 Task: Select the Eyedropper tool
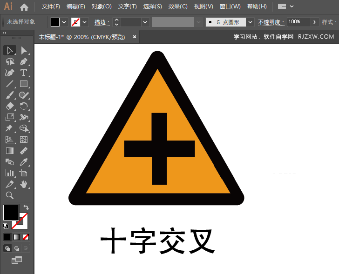click(x=24, y=162)
